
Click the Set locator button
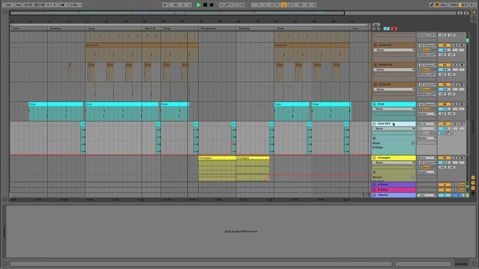pos(376,25)
